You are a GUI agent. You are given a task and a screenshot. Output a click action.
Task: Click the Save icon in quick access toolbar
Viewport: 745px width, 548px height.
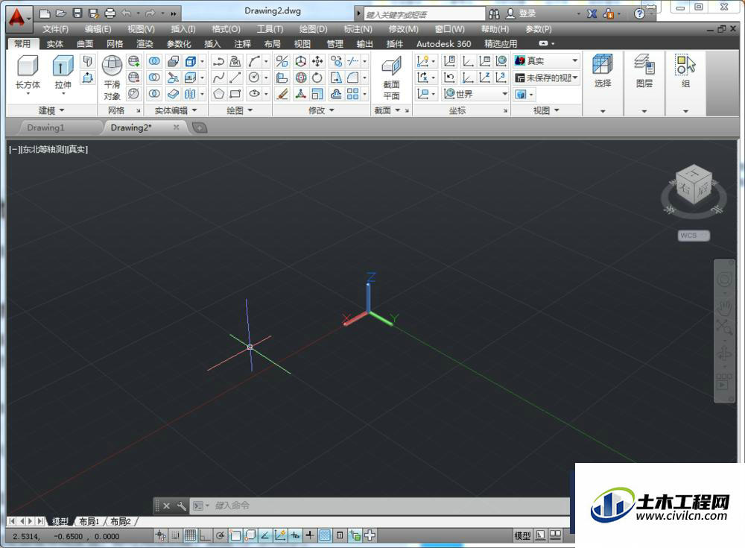[x=77, y=13]
